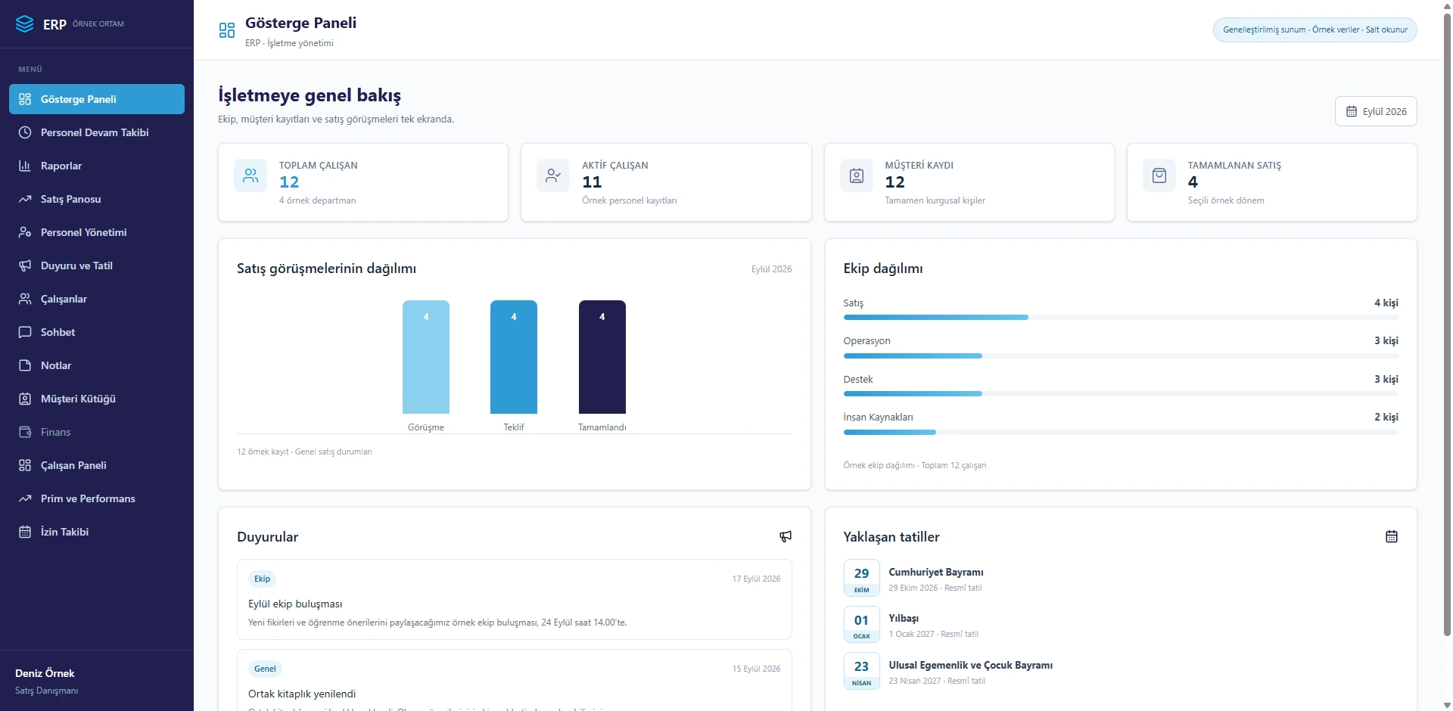The width and height of the screenshot is (1453, 711).
Task: Click the clock icon beside Personel Devam Takibi
Action: point(25,132)
